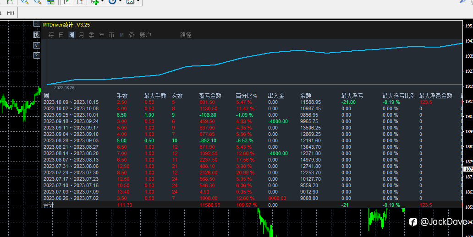Switch to the 月 monthly tab
This screenshot has width=473, height=237.
tap(82, 35)
